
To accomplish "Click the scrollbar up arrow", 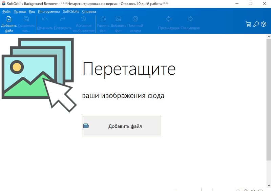I will (x=269, y=37).
